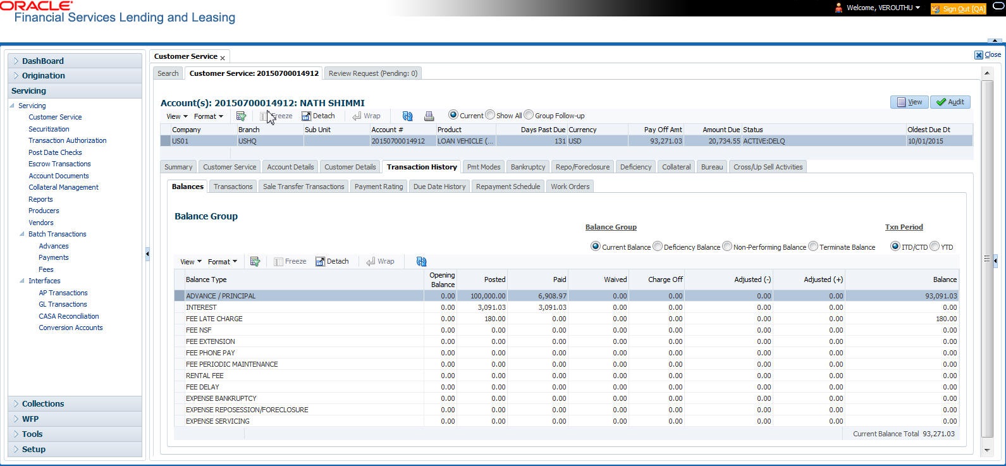Switch to the Account Details tab
Image resolution: width=1006 pixels, height=466 pixels.
pyautogui.click(x=290, y=167)
